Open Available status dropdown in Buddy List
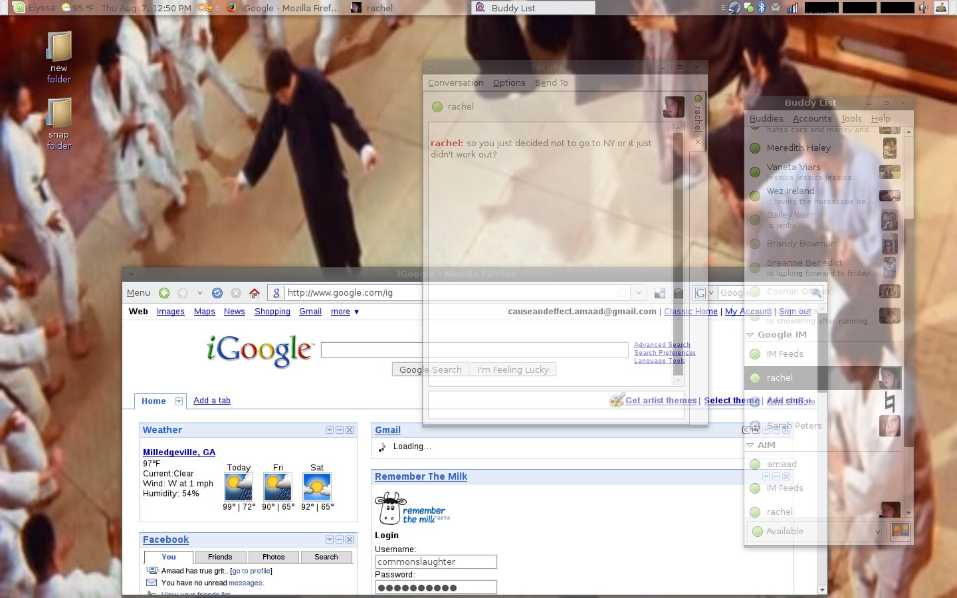957x598 pixels. pos(877,532)
